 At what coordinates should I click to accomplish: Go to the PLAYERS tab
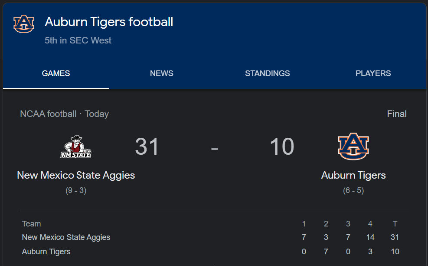[373, 73]
